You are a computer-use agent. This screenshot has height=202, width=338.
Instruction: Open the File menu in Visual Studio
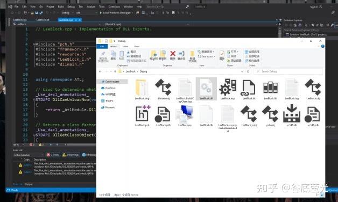click(16, 6)
